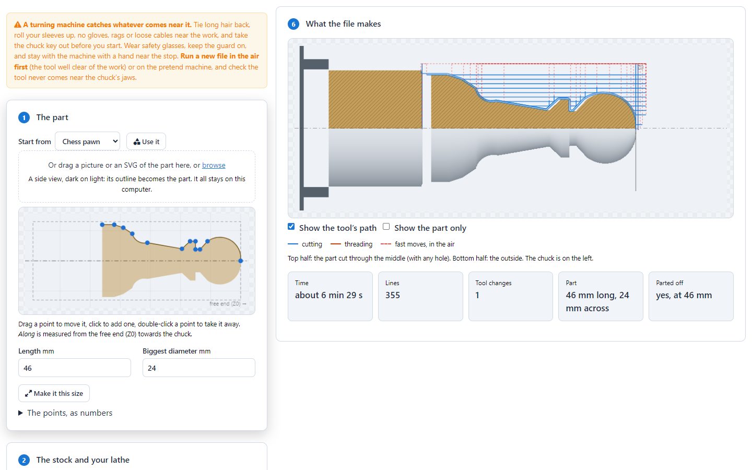Click into the Length mm field
The width and height of the screenshot is (752, 470).
click(x=75, y=368)
